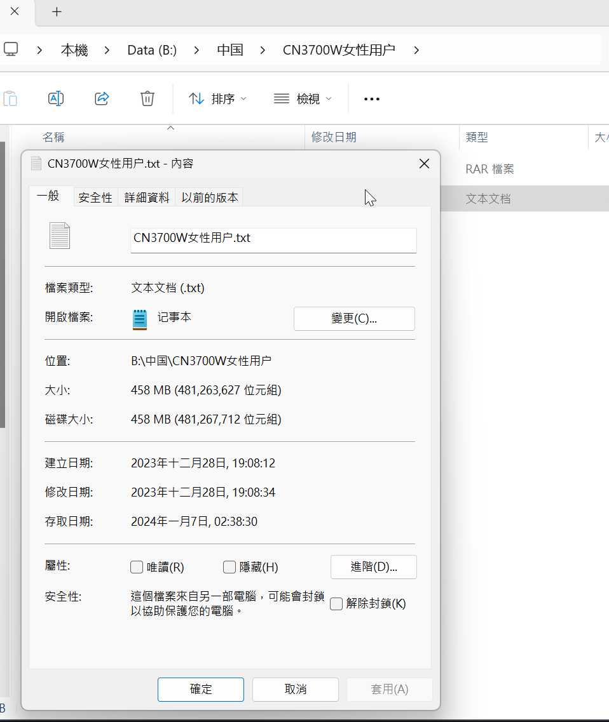Go to 本機 in address bar
Image resolution: width=609 pixels, height=722 pixels.
pos(74,50)
